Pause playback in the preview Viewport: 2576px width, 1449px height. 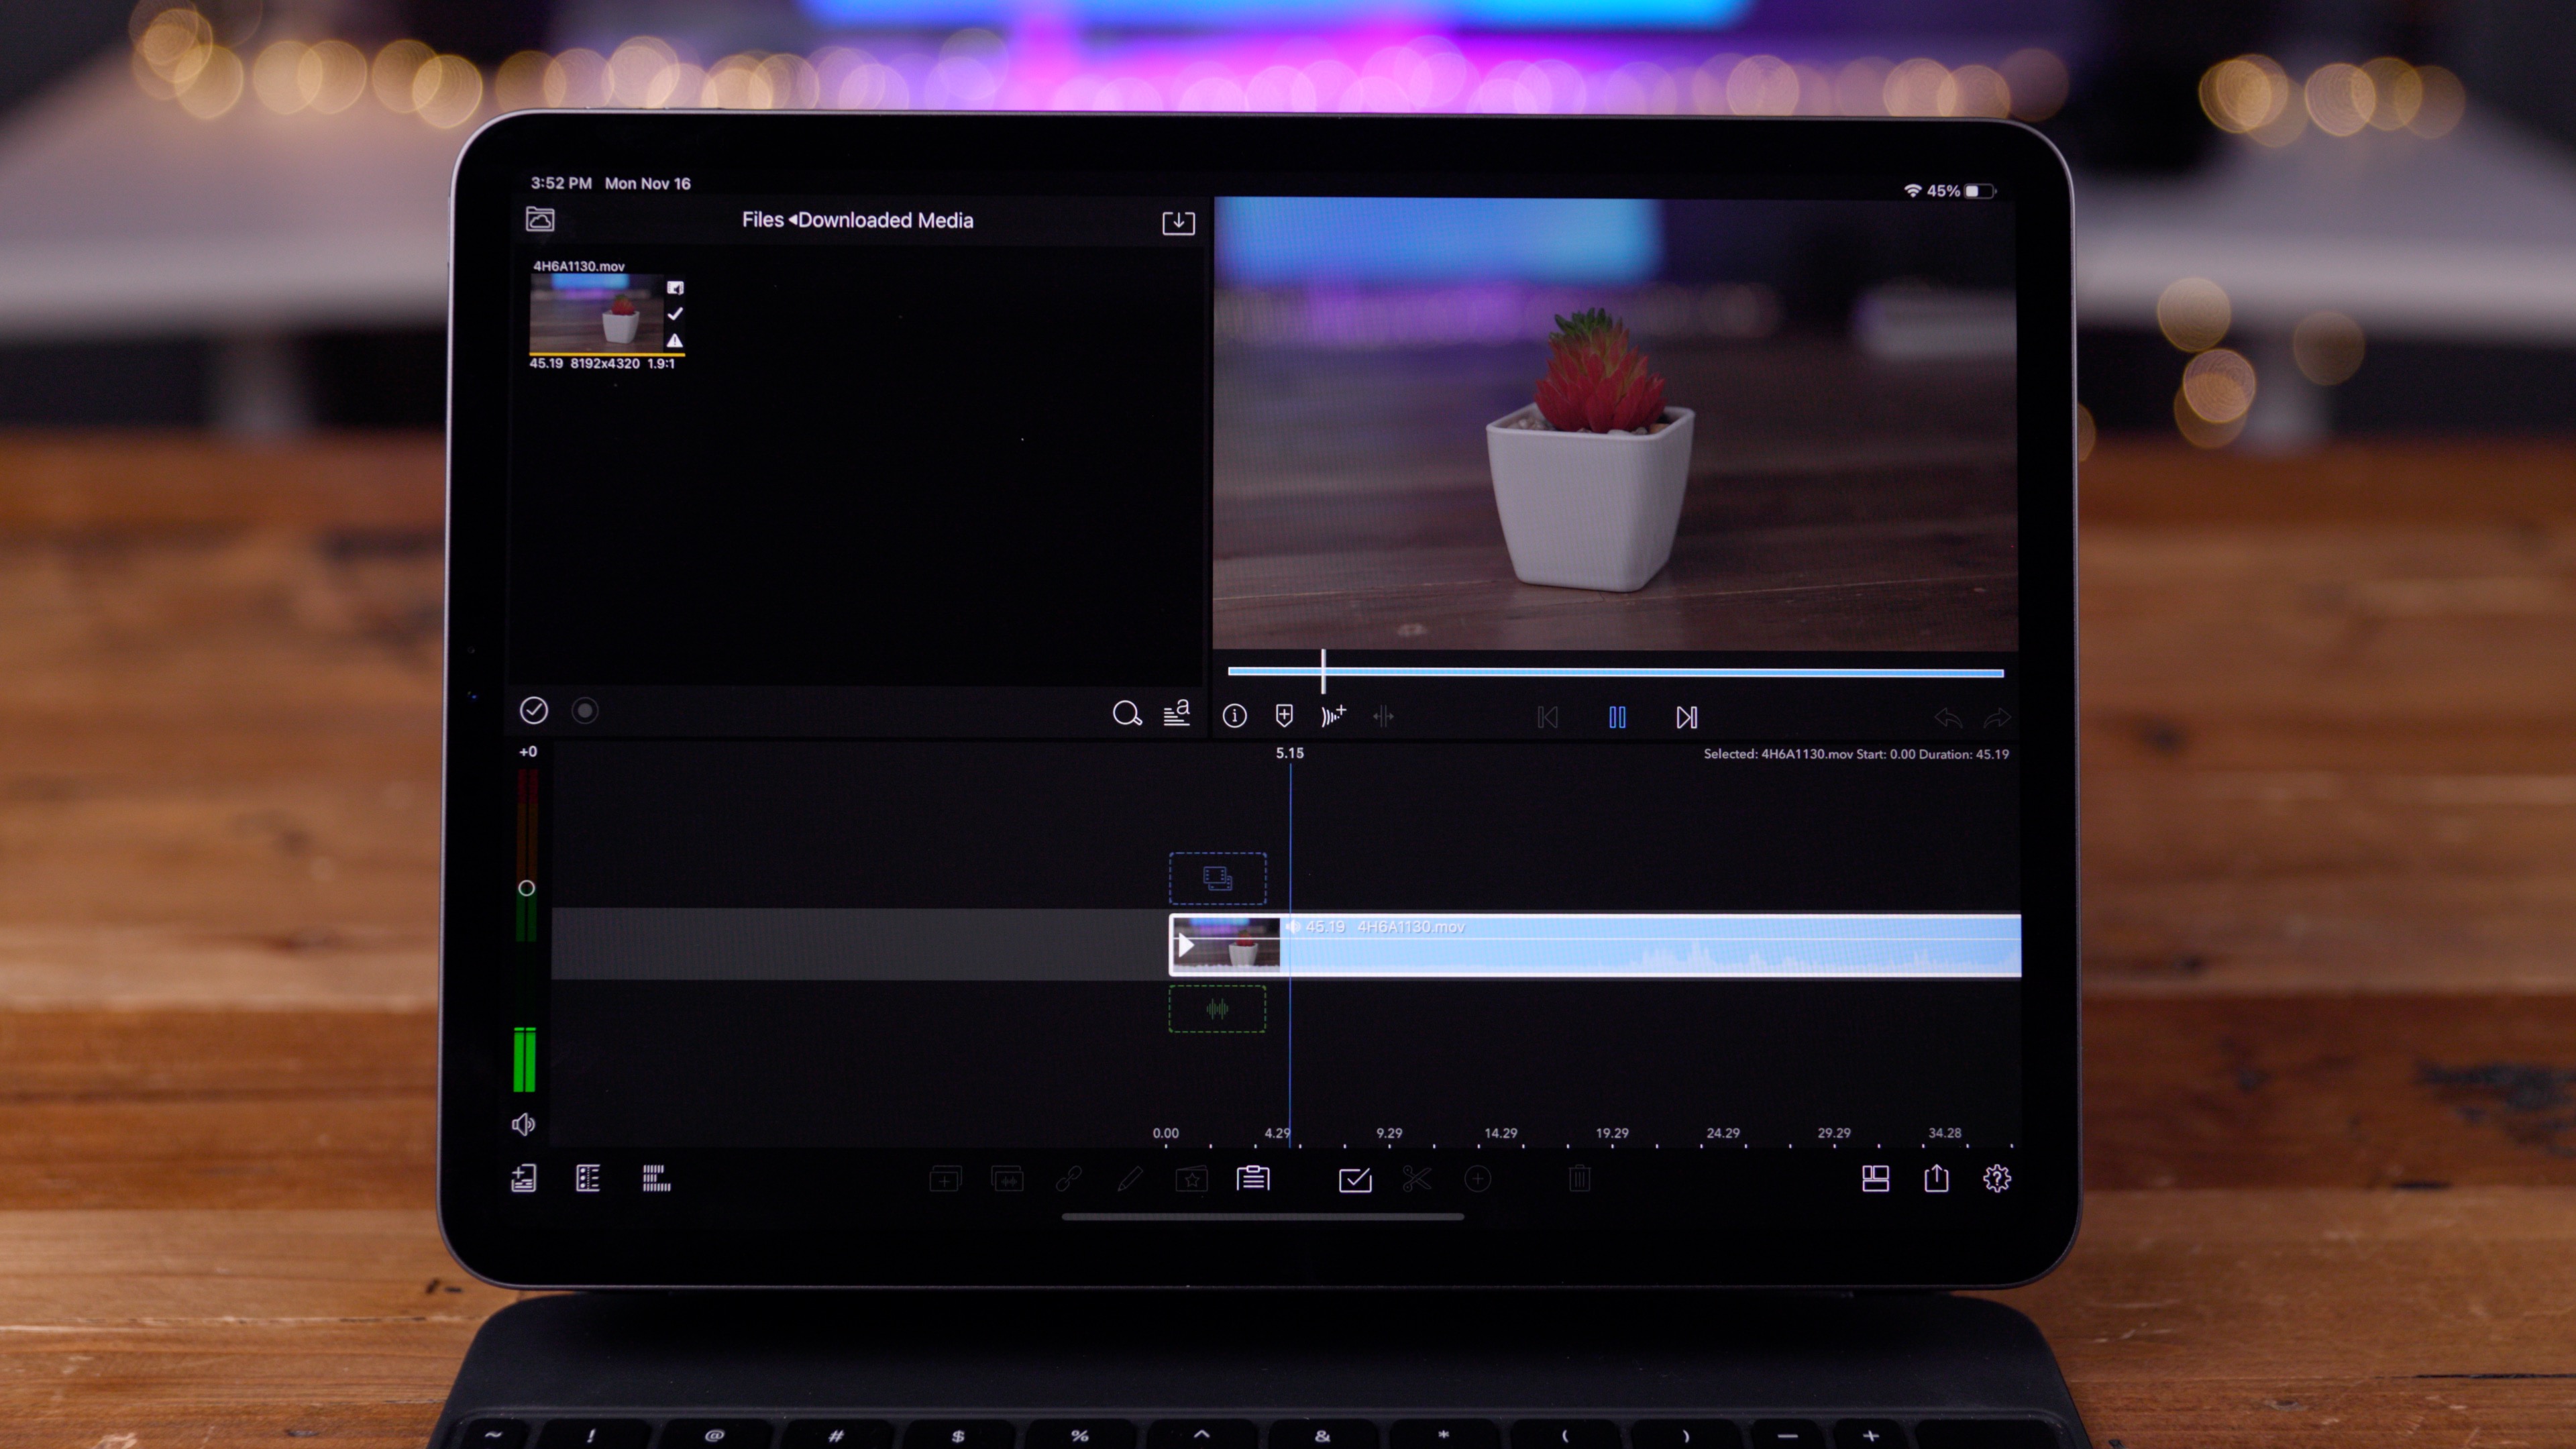(x=1617, y=717)
